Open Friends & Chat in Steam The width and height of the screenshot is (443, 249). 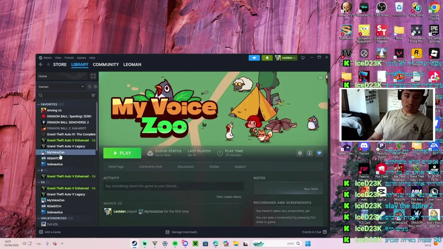pyautogui.click(x=314, y=232)
